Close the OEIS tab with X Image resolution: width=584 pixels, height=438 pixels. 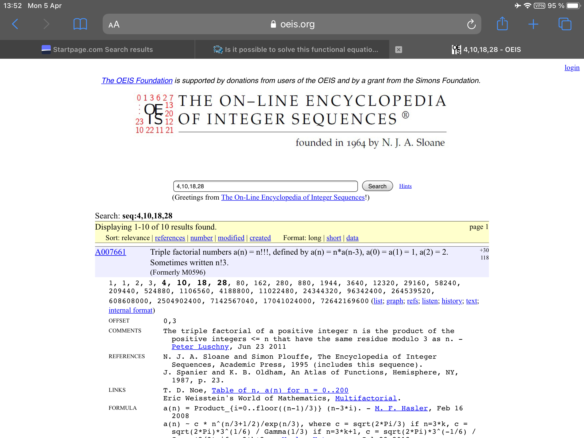(399, 50)
